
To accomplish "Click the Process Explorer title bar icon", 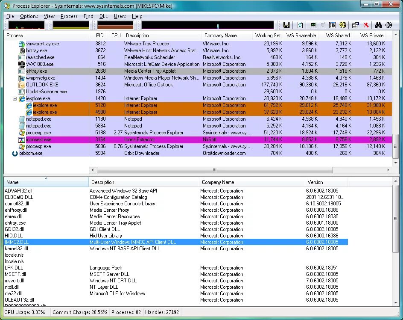I will tap(7, 6).
